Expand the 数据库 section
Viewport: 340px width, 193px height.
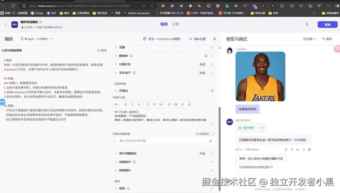116,56
